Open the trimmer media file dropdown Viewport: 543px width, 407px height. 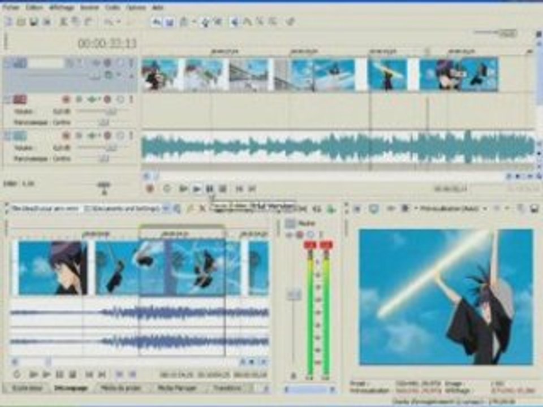click(x=166, y=209)
